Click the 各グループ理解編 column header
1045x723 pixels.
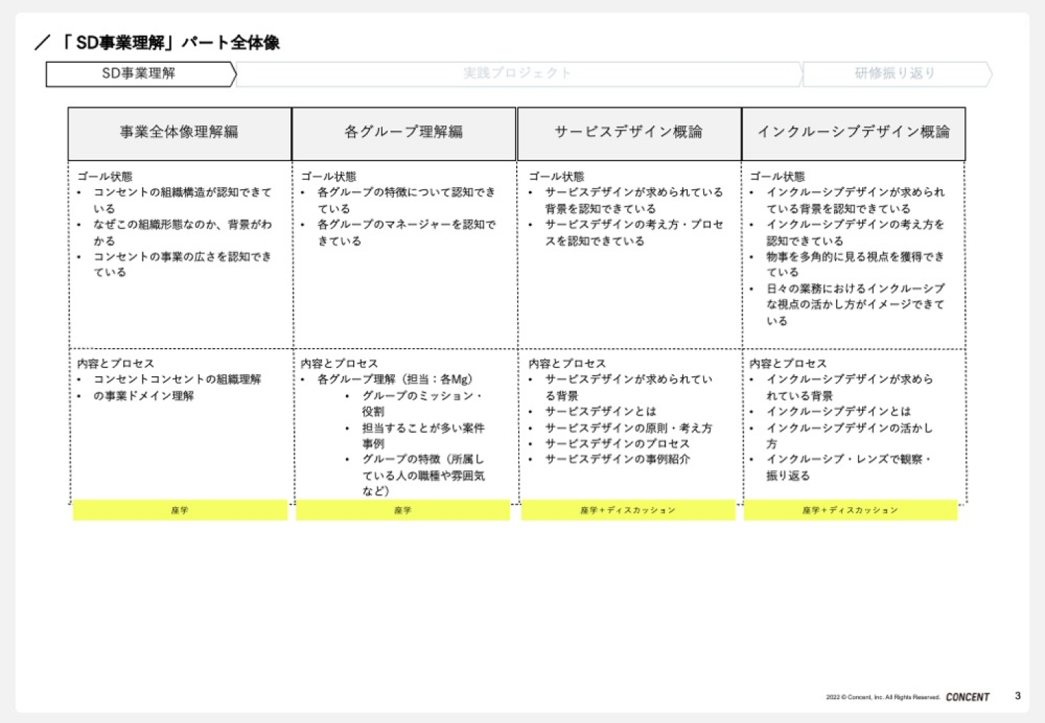[x=404, y=133]
